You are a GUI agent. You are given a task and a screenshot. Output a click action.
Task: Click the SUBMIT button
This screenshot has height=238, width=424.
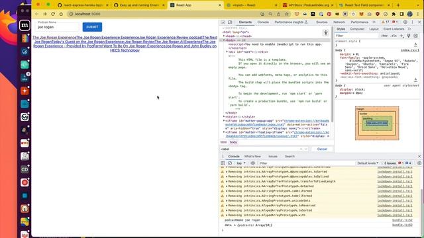pyautogui.click(x=92, y=27)
